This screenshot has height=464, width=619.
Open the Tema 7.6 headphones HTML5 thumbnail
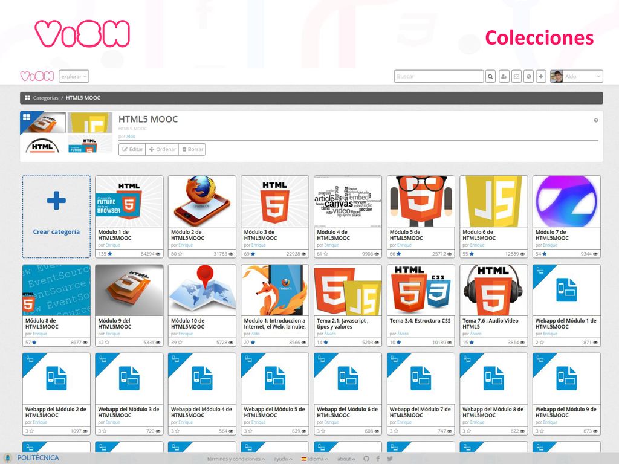(493, 290)
